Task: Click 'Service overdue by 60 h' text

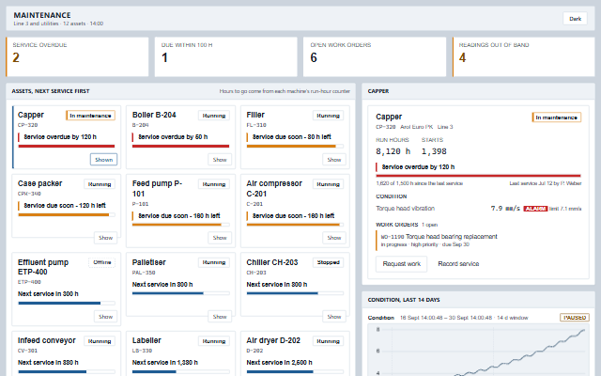Action: [x=173, y=137]
